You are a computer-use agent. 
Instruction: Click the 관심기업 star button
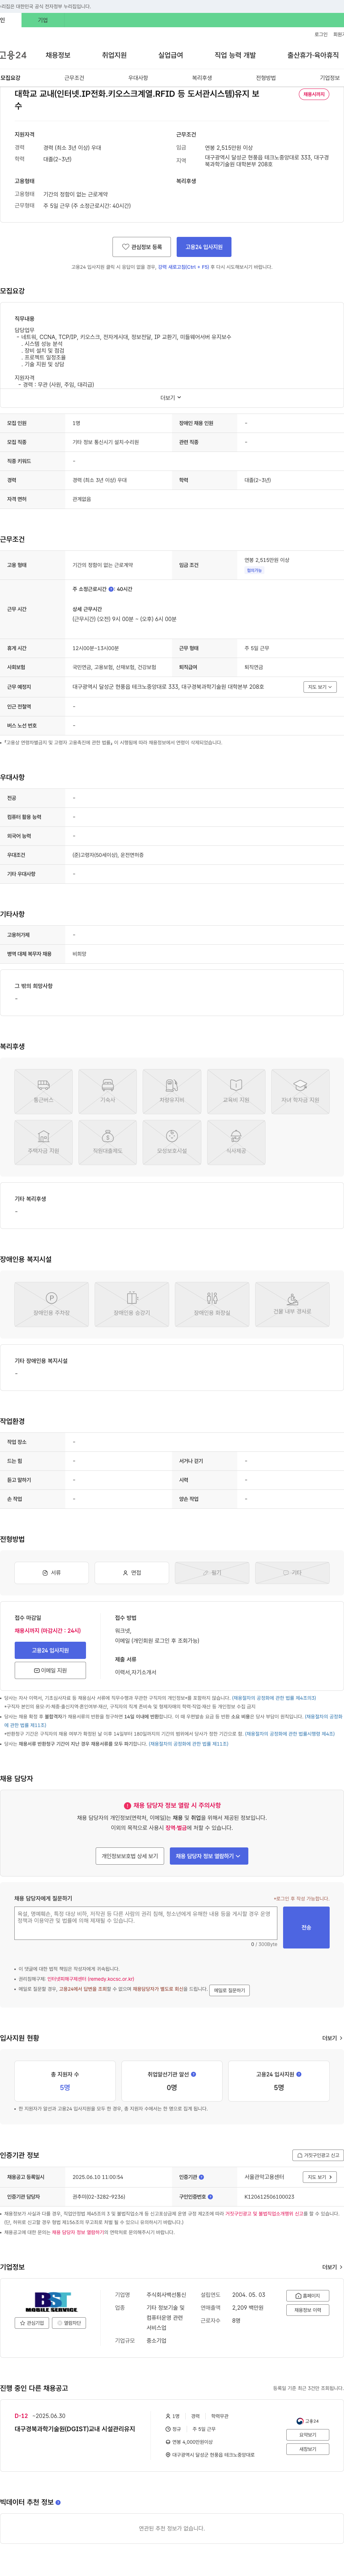[32, 2323]
